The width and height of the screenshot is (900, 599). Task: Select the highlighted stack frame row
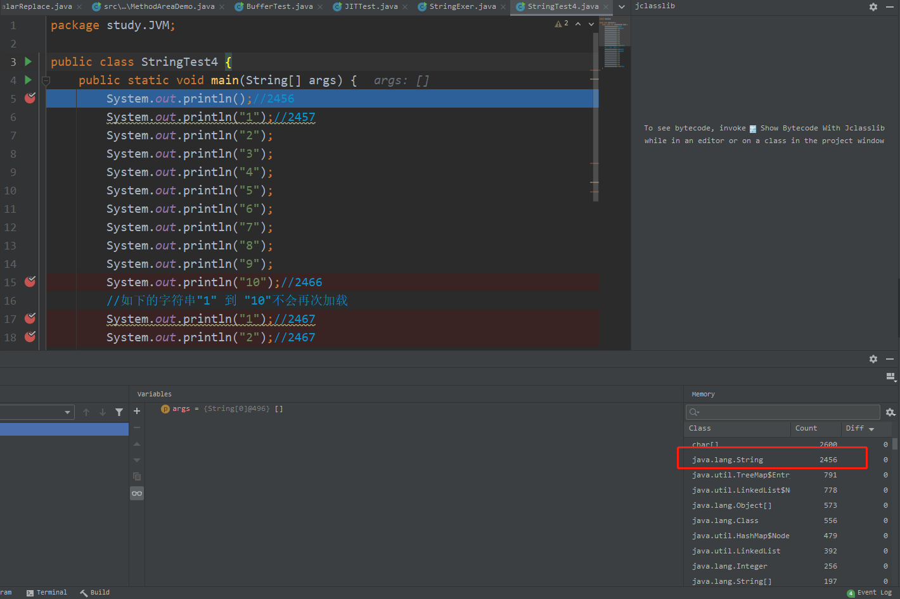64,429
